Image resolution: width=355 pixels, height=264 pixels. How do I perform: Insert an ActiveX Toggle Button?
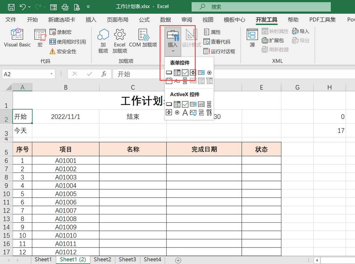tap(201, 112)
